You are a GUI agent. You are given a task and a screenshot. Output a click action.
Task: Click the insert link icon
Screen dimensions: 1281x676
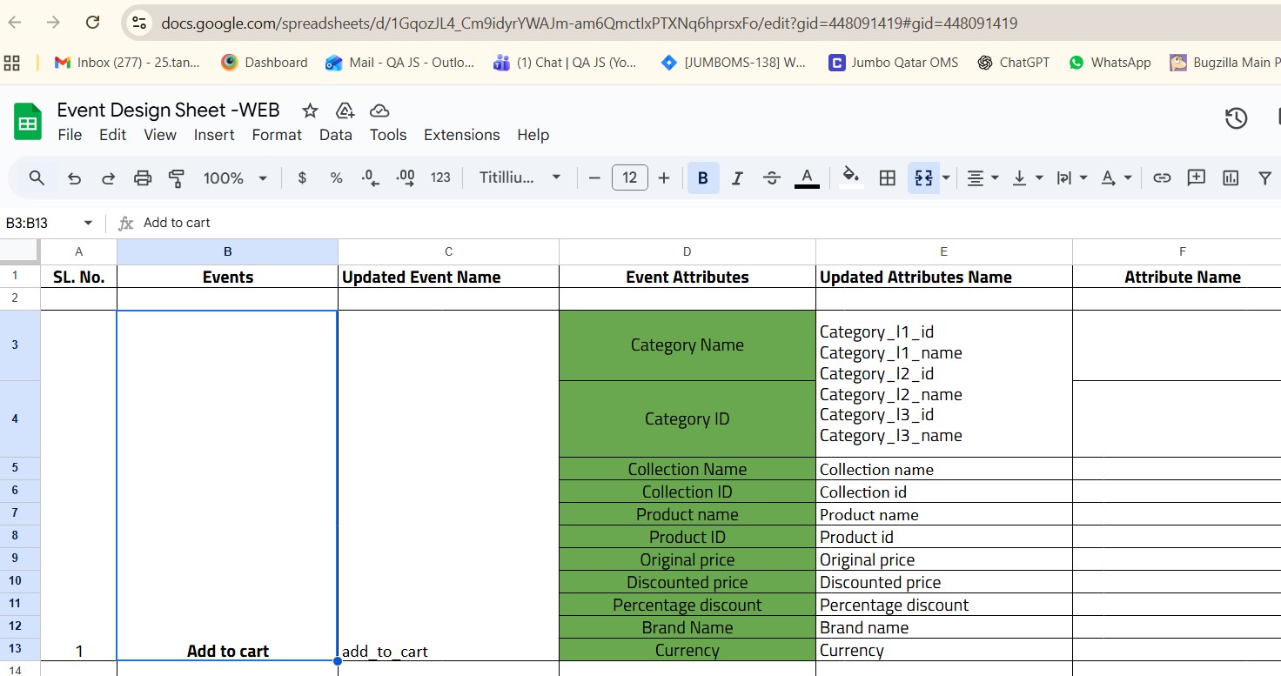point(1161,178)
